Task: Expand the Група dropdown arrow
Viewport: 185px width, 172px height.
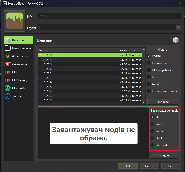Action: [x=178, y=27]
